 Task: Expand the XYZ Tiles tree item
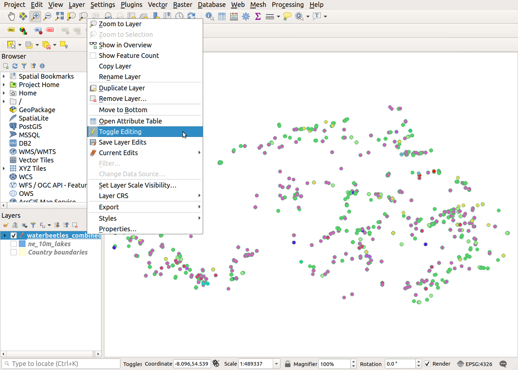click(x=4, y=168)
